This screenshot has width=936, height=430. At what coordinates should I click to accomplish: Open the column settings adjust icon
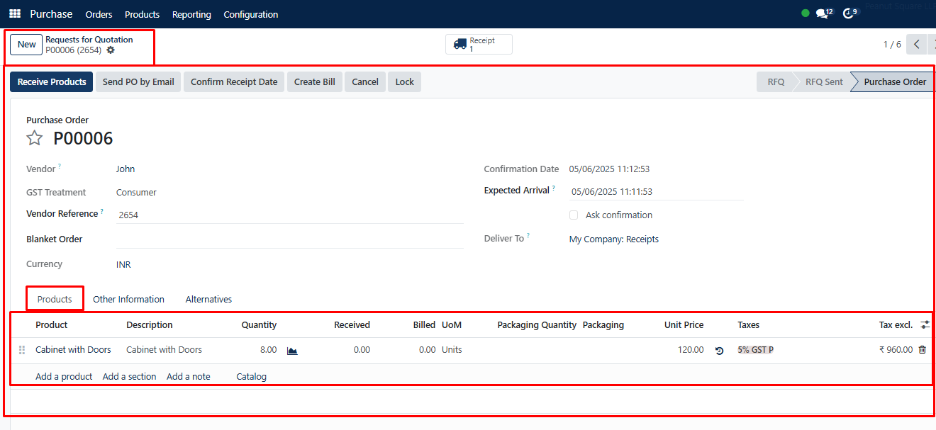(925, 324)
